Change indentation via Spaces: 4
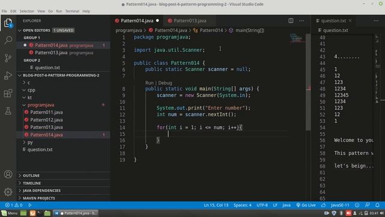Screen dimensions: 385x217 [242, 205]
